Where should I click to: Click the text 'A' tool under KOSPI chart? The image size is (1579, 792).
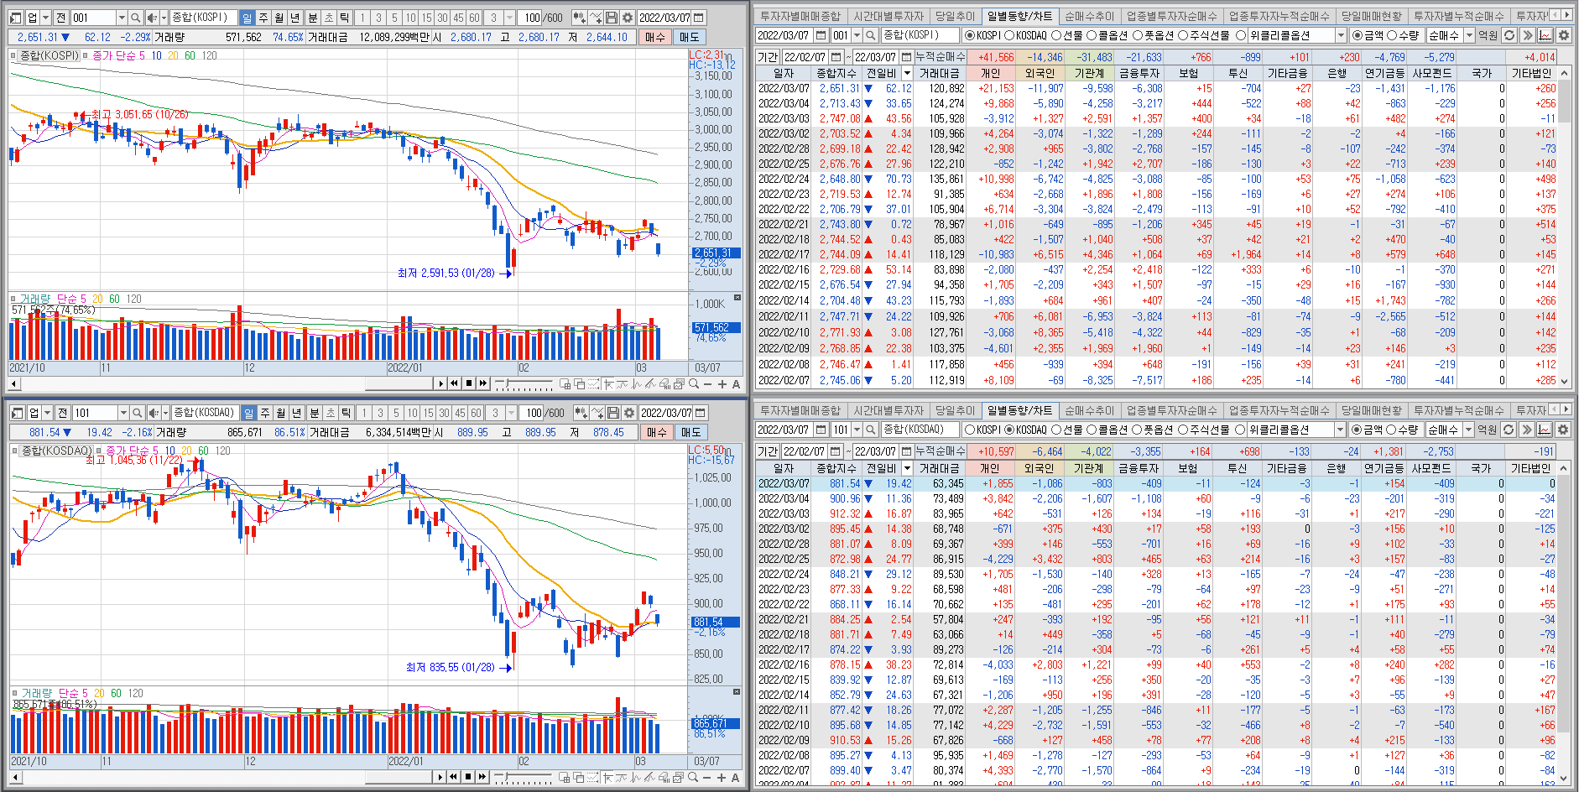click(736, 383)
